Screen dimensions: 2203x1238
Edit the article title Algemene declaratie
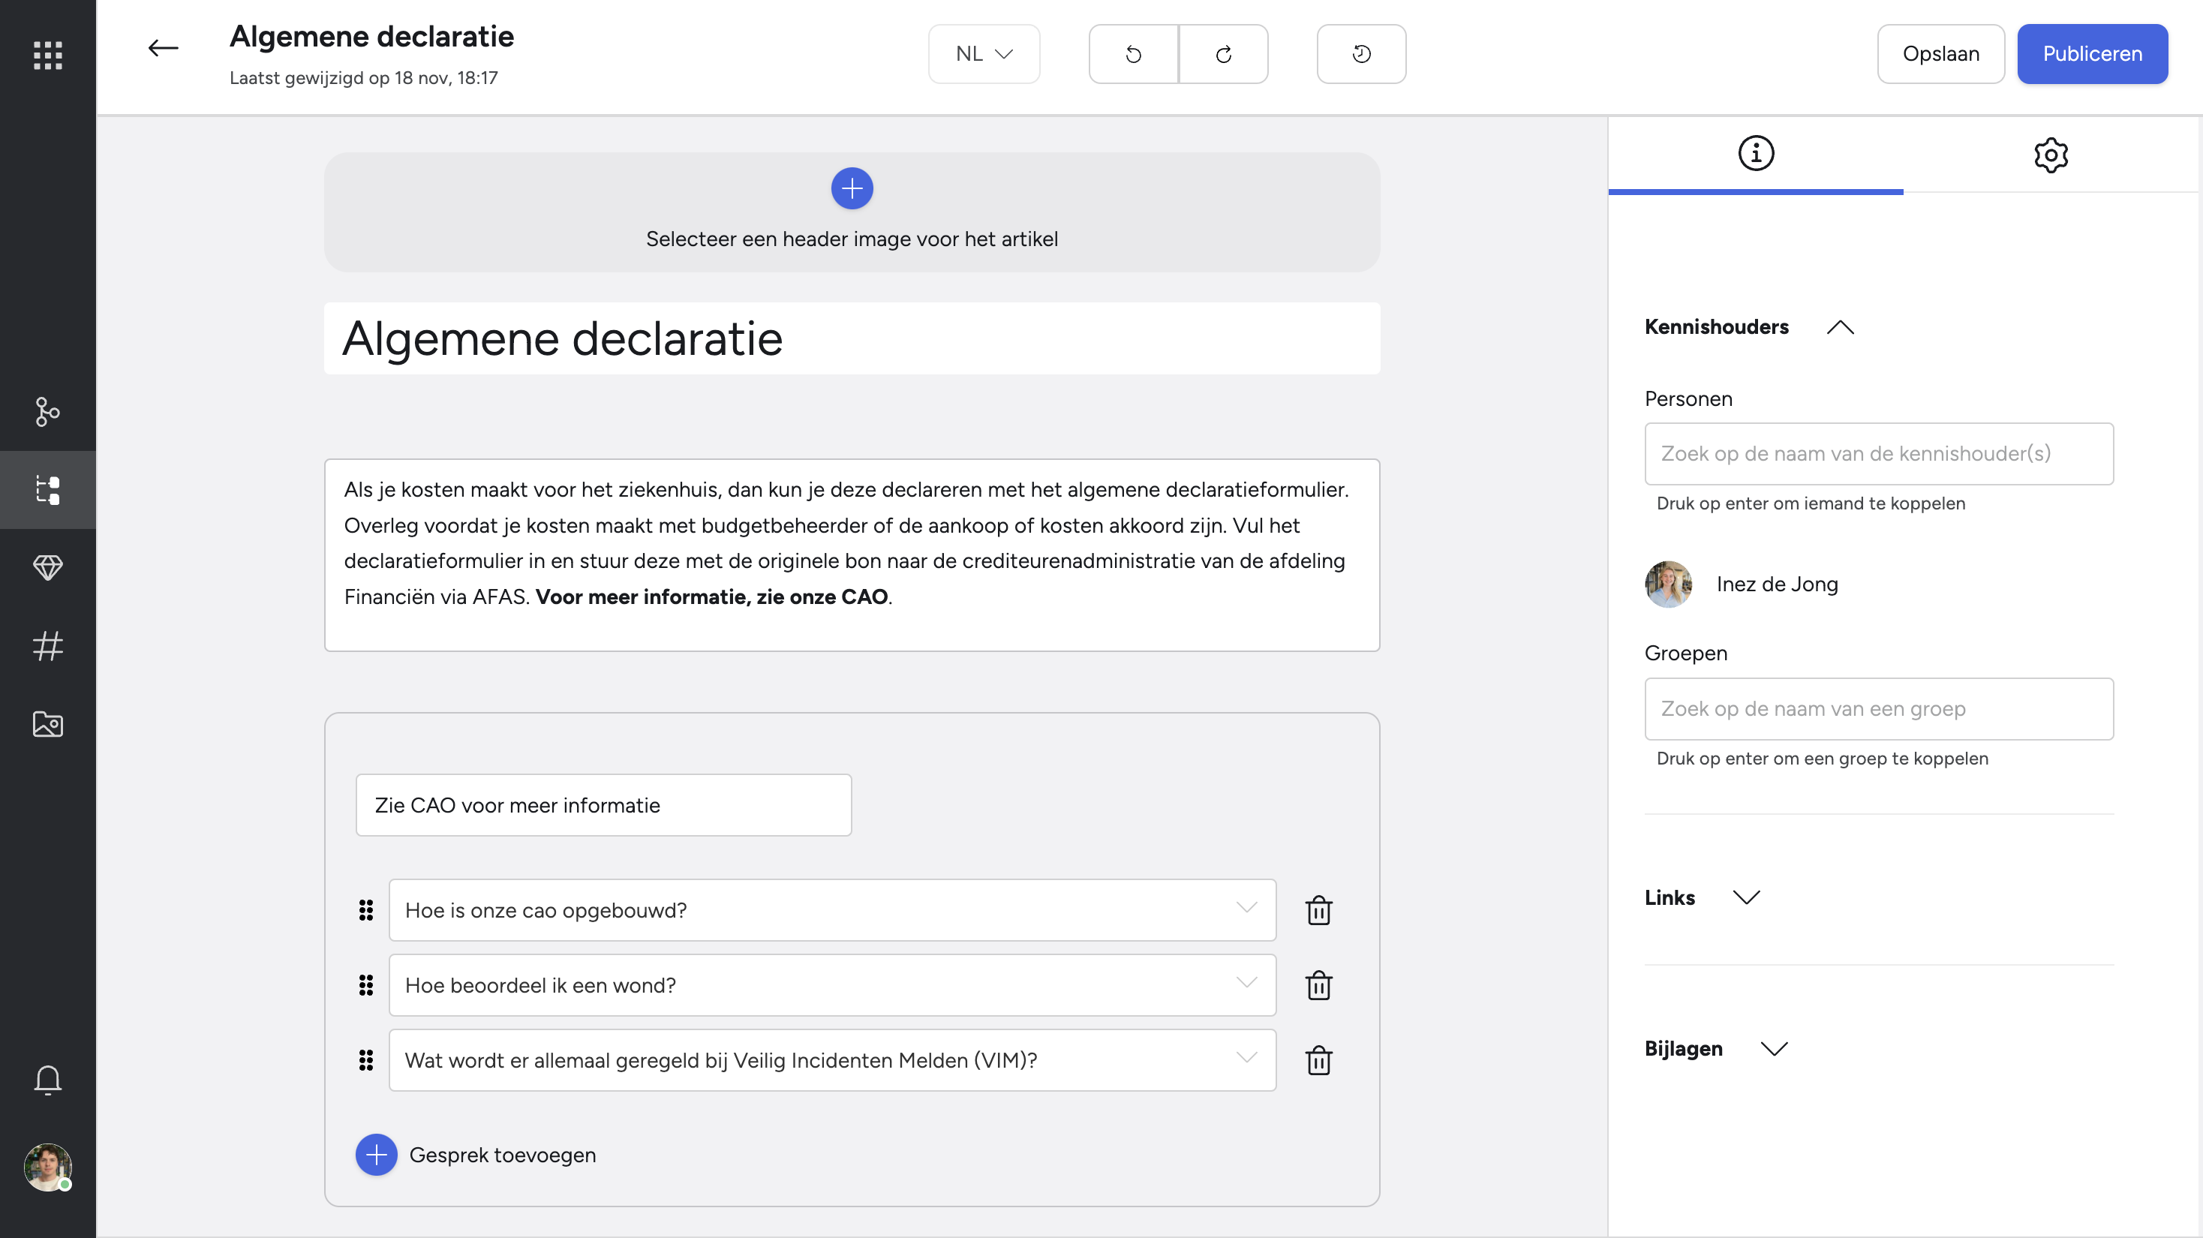(x=852, y=338)
